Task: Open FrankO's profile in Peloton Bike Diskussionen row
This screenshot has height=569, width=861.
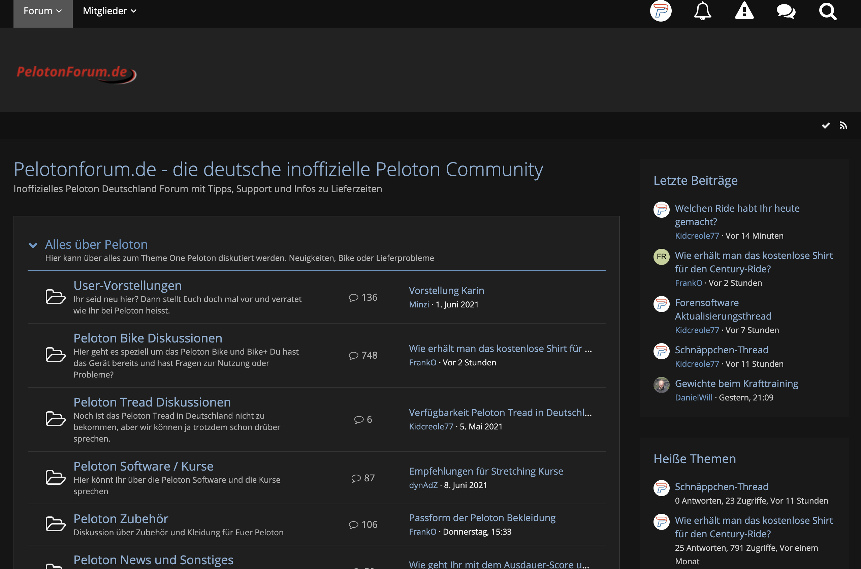Action: pyautogui.click(x=423, y=363)
